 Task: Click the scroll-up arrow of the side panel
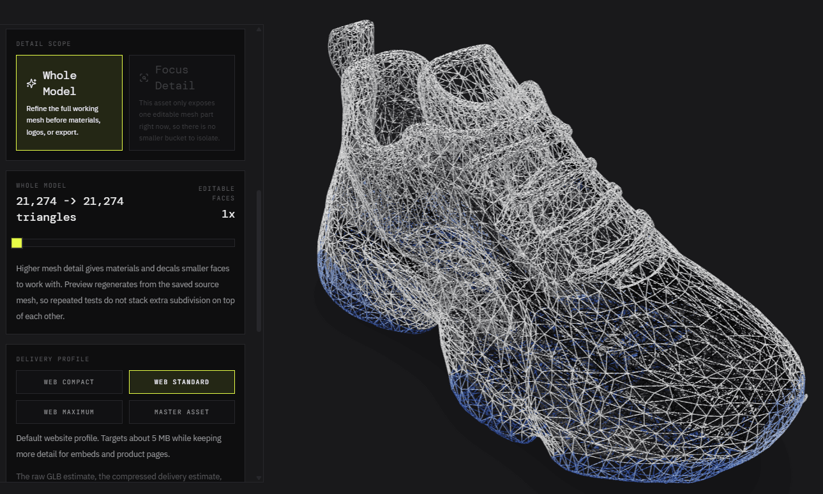tap(259, 29)
